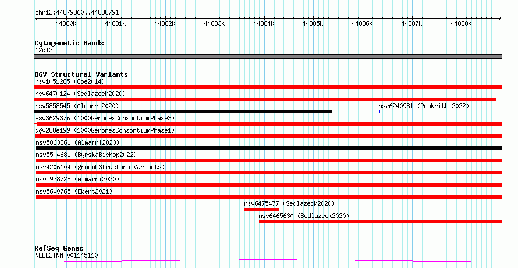Image resolution: width=518 pixels, height=268 pixels.
Task: Open the nsv6470124 (Sedlazeck2020) variant label
Action: coord(80,94)
